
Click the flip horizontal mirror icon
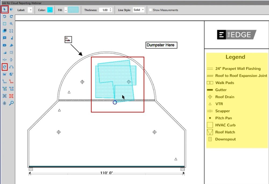pyautogui.click(x=5, y=60)
